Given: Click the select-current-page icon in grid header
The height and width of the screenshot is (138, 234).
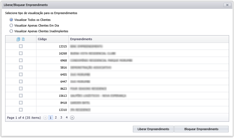Looking at the screenshot, I should 23,39.
